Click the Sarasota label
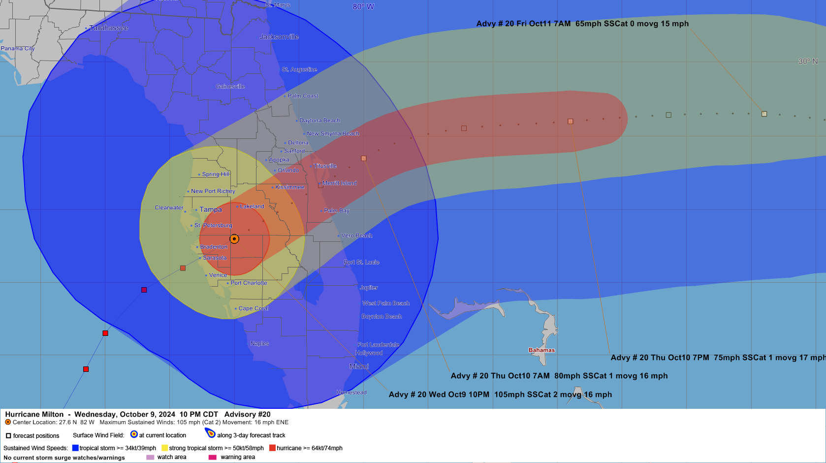The width and height of the screenshot is (826, 463). (215, 258)
